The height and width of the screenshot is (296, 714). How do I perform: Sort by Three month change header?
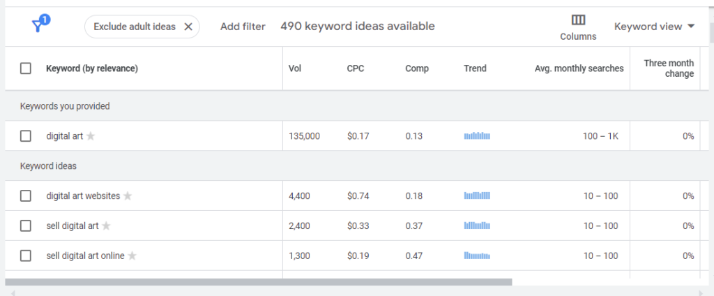click(x=669, y=68)
